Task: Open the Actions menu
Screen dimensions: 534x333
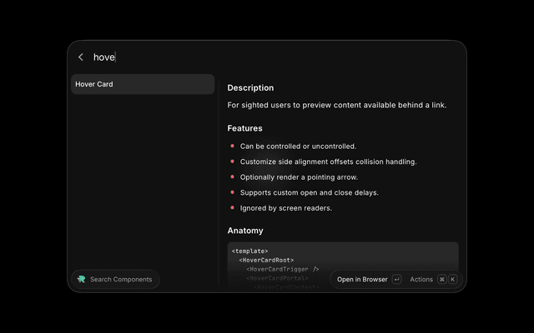Action: pyautogui.click(x=421, y=280)
